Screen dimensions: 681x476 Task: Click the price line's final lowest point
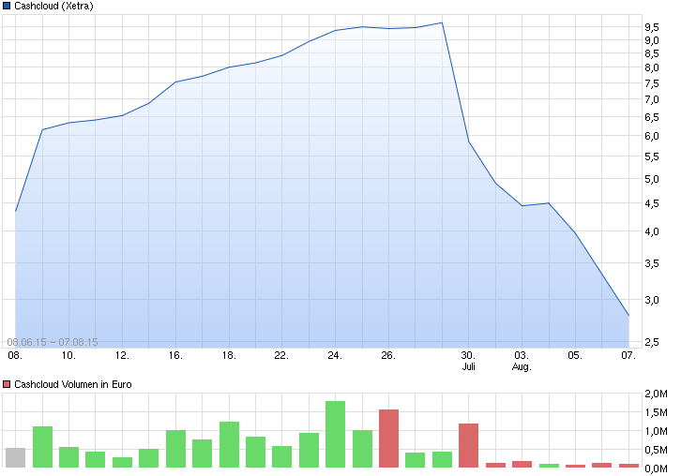pos(628,316)
